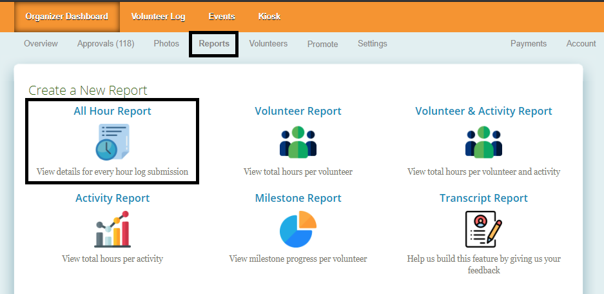Go to the Account page
This screenshot has width=604, height=294.
click(581, 44)
